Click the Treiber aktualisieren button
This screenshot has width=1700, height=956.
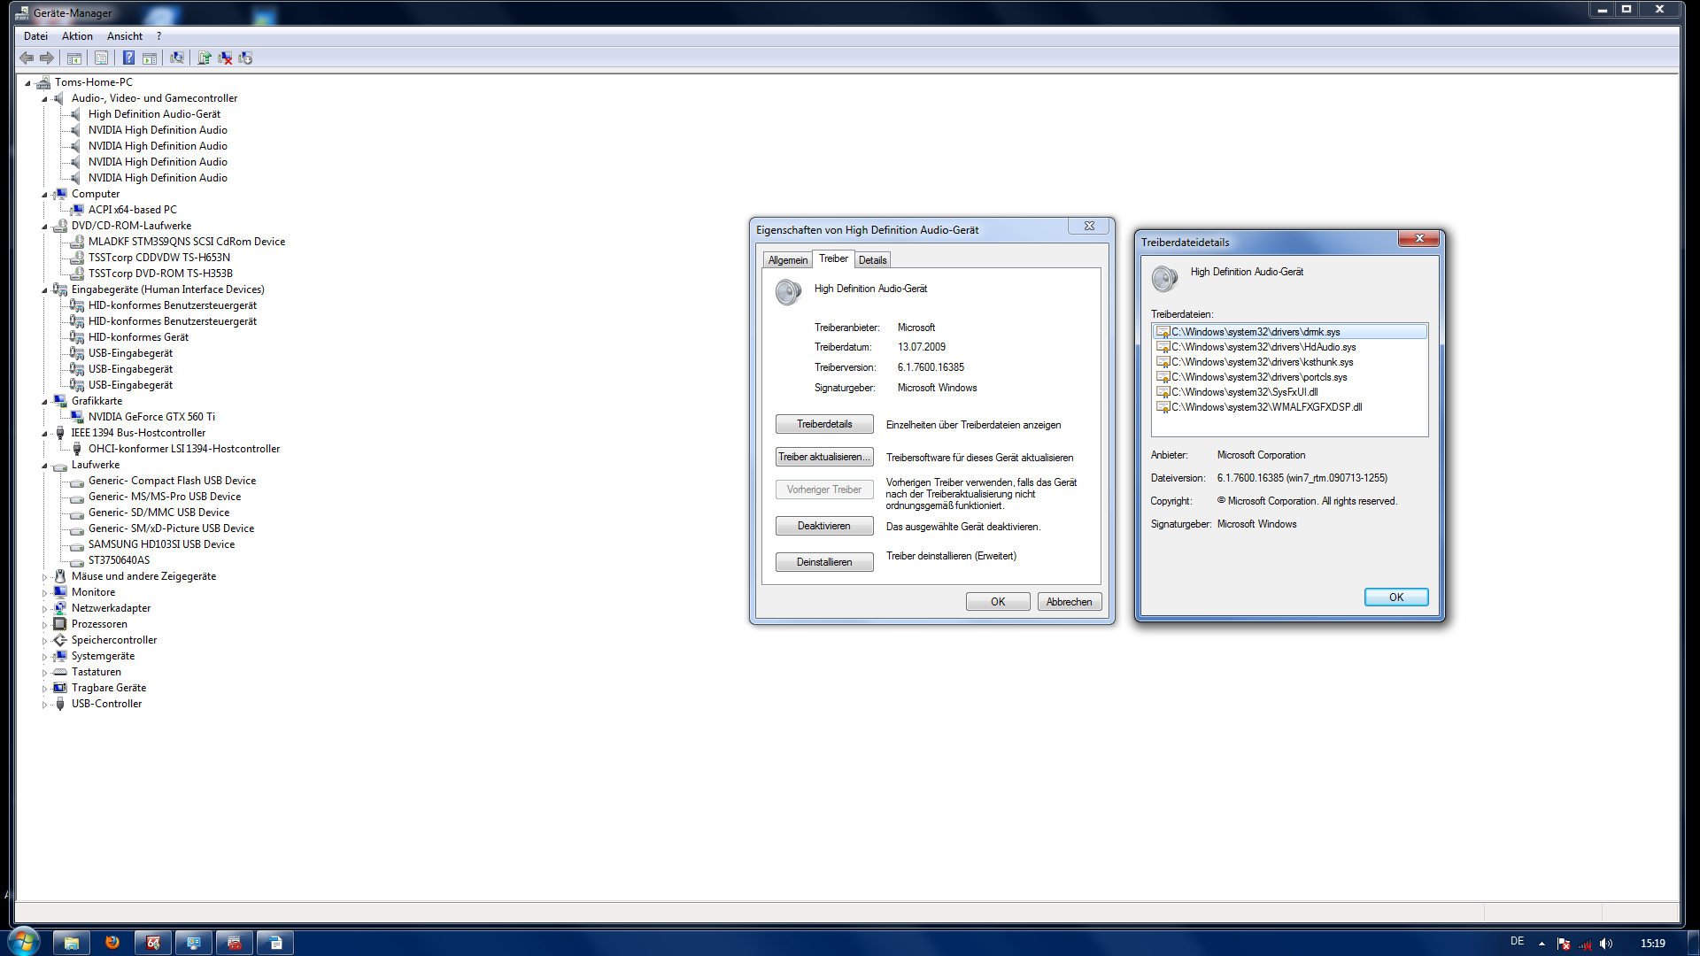tap(823, 457)
